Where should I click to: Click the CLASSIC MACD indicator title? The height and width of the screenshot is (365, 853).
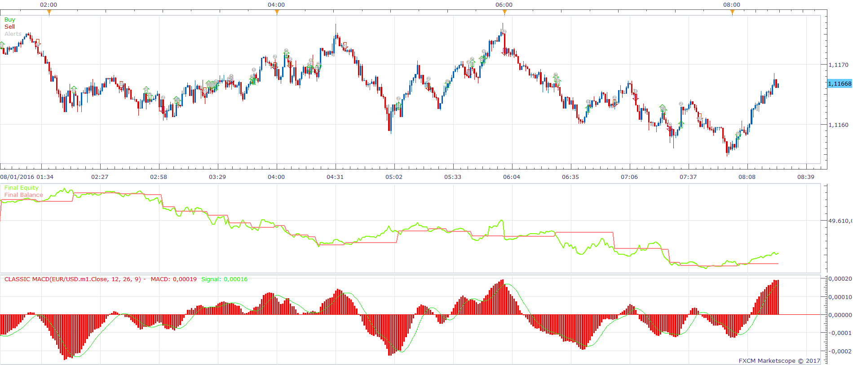point(73,279)
